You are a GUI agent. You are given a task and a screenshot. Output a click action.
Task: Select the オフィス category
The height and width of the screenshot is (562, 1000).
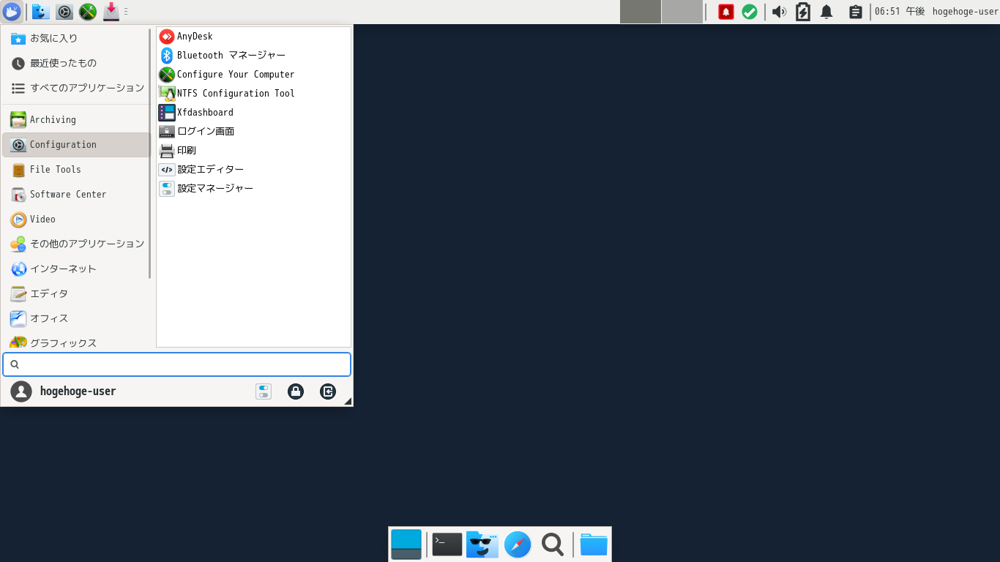pos(76,318)
